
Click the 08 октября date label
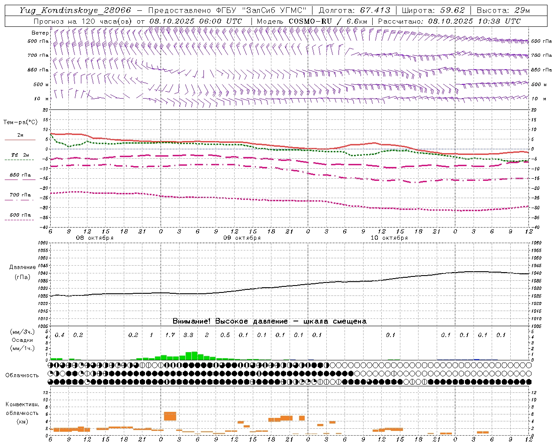(x=95, y=238)
